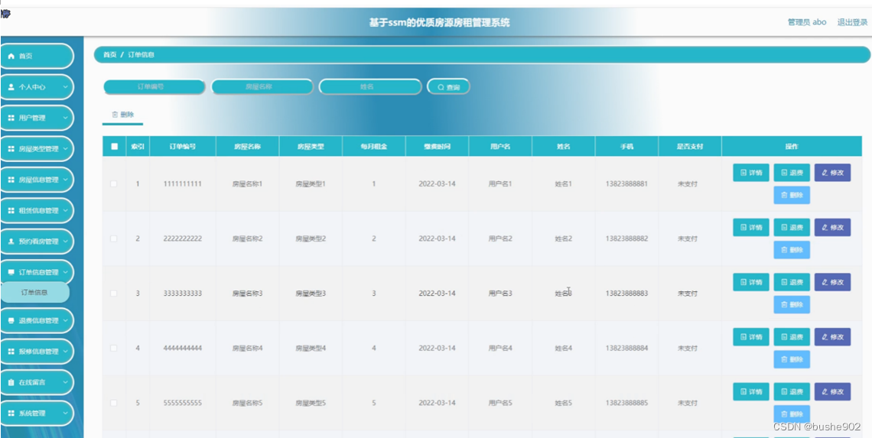This screenshot has width=872, height=438.
Task: Click the grid icon beside 报修信息管理
Action: tap(11, 352)
